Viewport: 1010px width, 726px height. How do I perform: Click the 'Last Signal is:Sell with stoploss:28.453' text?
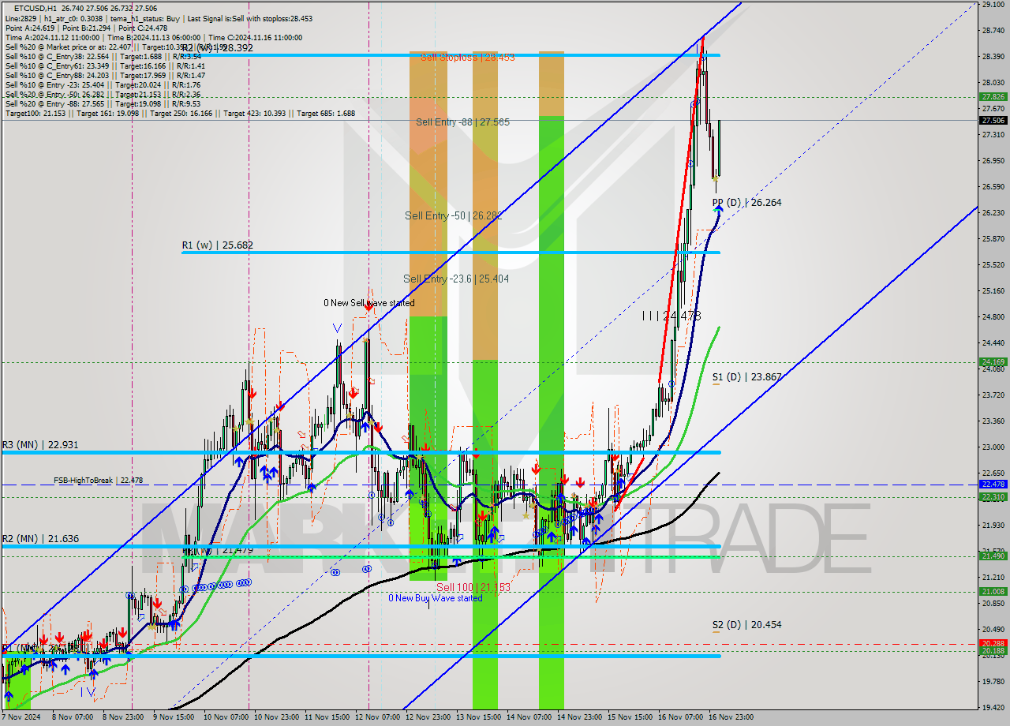tap(250, 17)
